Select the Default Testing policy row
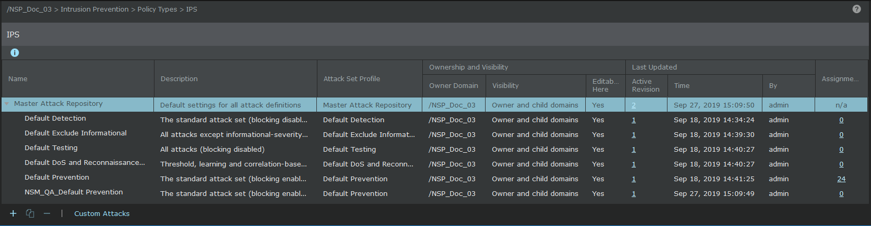 [x=435, y=149]
